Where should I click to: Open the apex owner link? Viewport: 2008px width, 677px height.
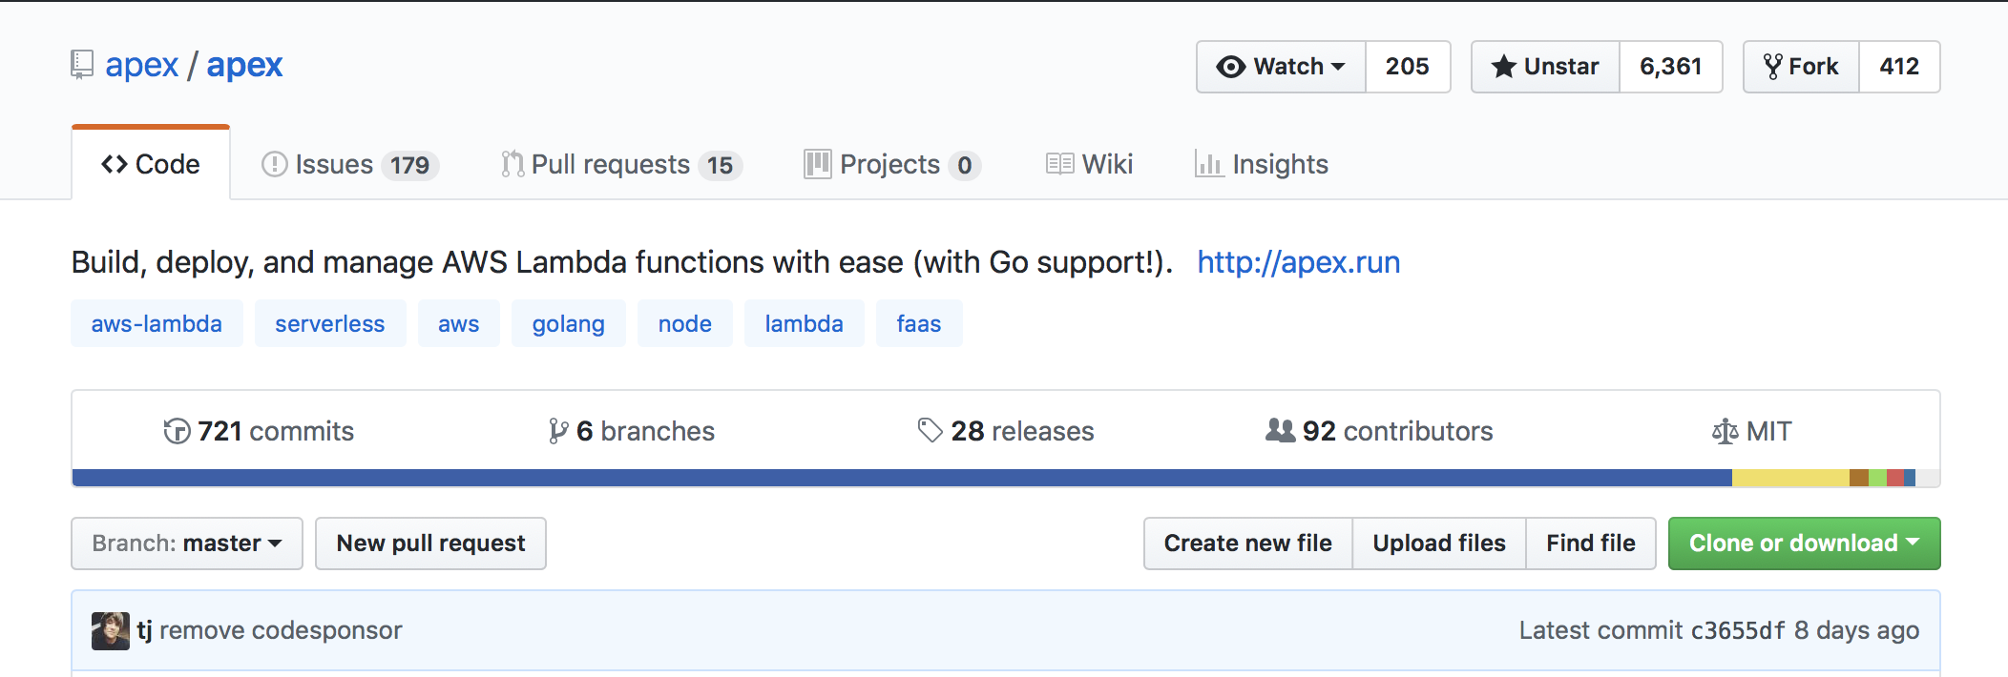[141, 65]
